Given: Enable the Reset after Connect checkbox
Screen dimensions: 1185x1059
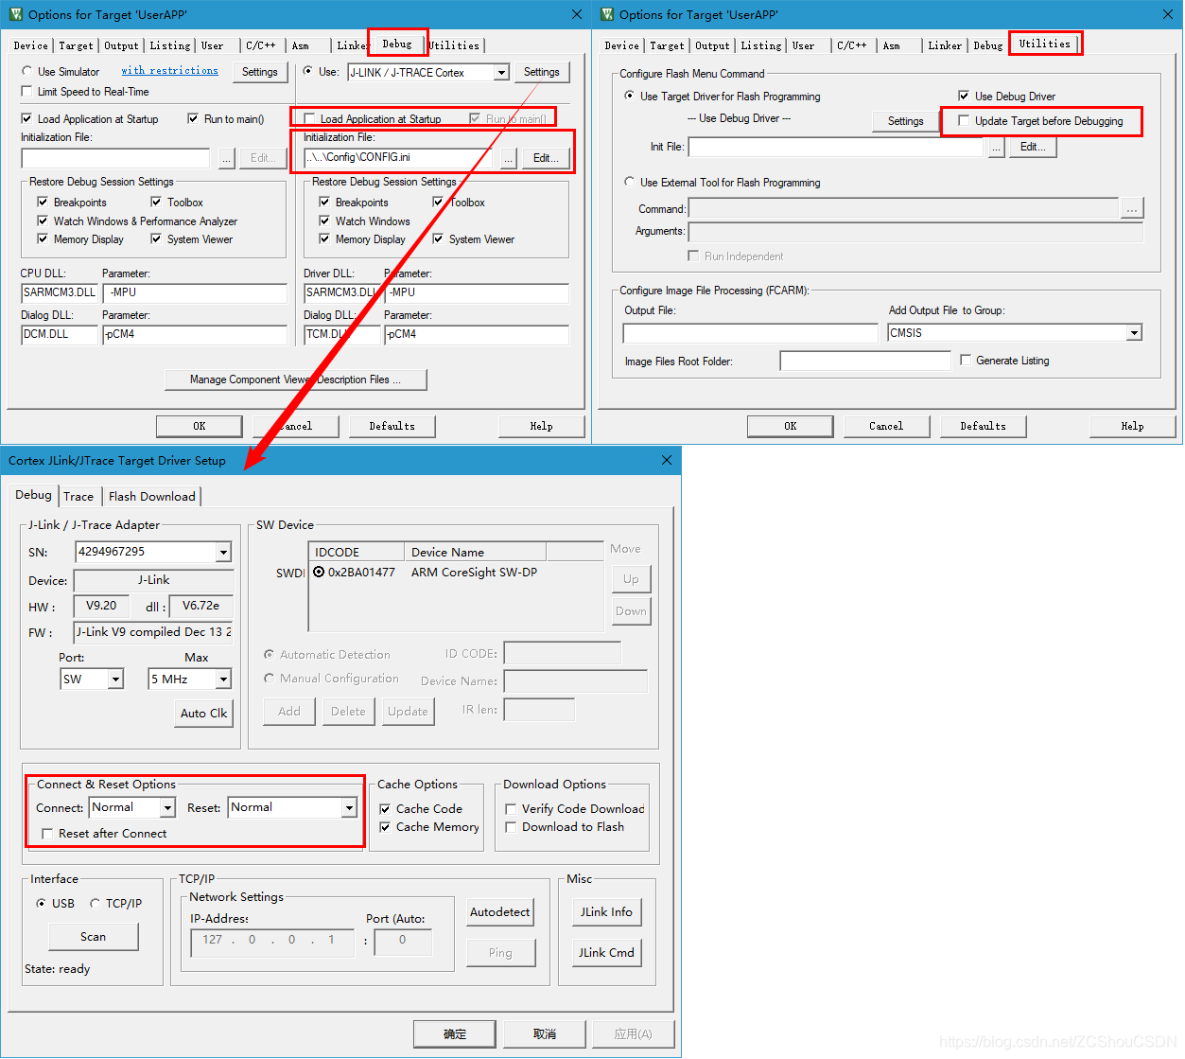Looking at the screenshot, I should 47,834.
